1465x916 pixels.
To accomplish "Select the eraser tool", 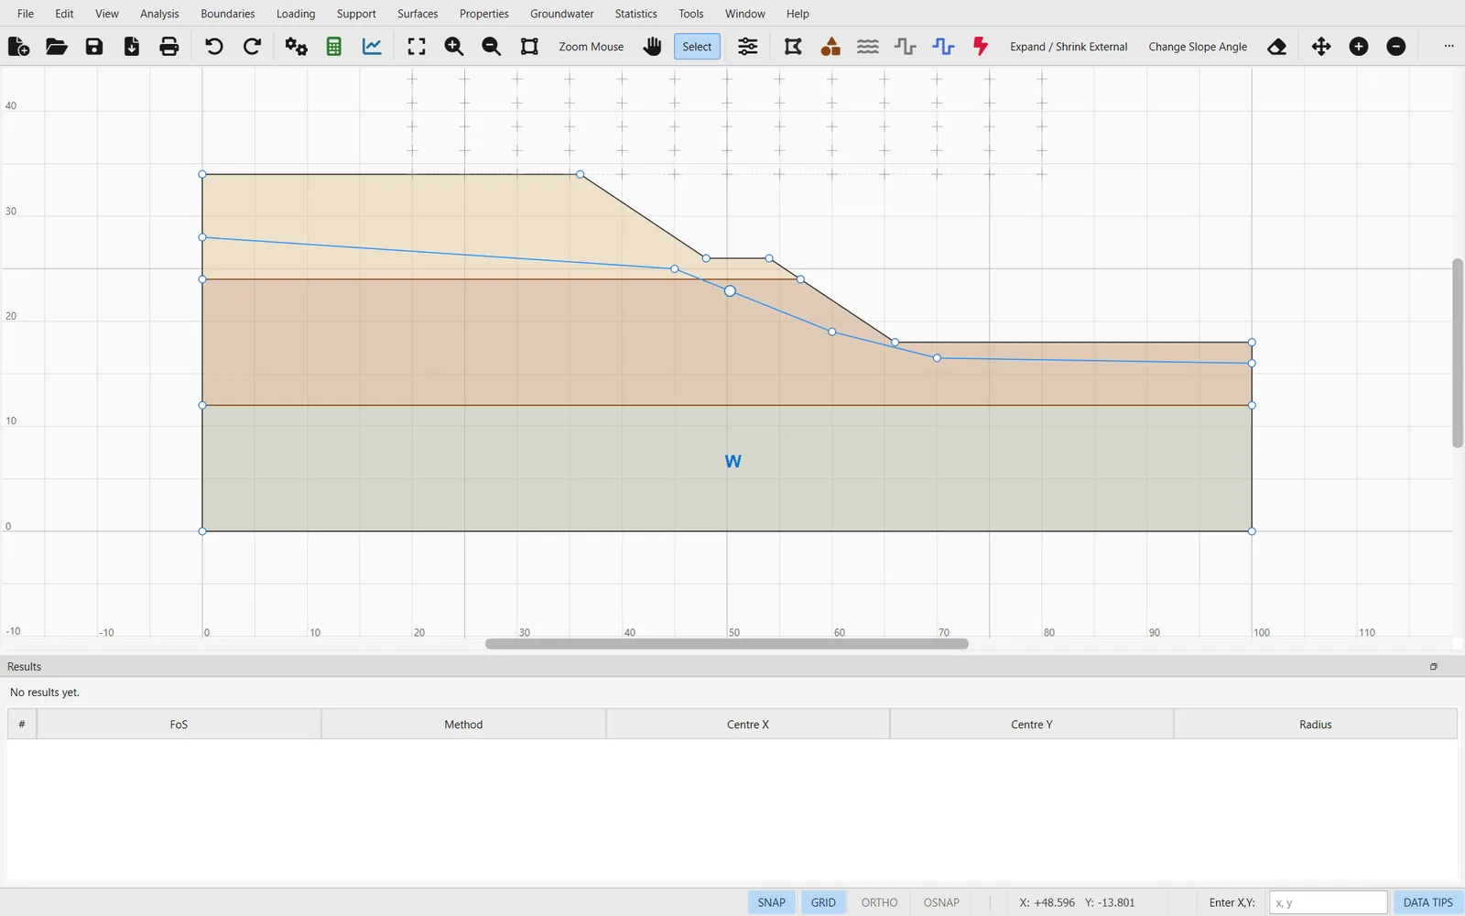I will point(1277,47).
